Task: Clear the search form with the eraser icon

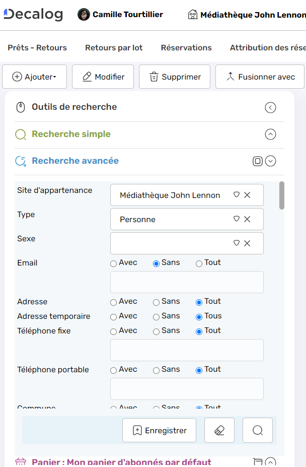Action: (x=219, y=430)
